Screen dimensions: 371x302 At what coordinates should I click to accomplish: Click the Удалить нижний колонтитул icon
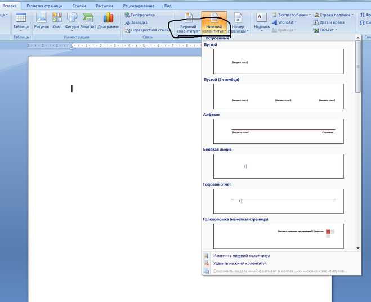coord(206,263)
